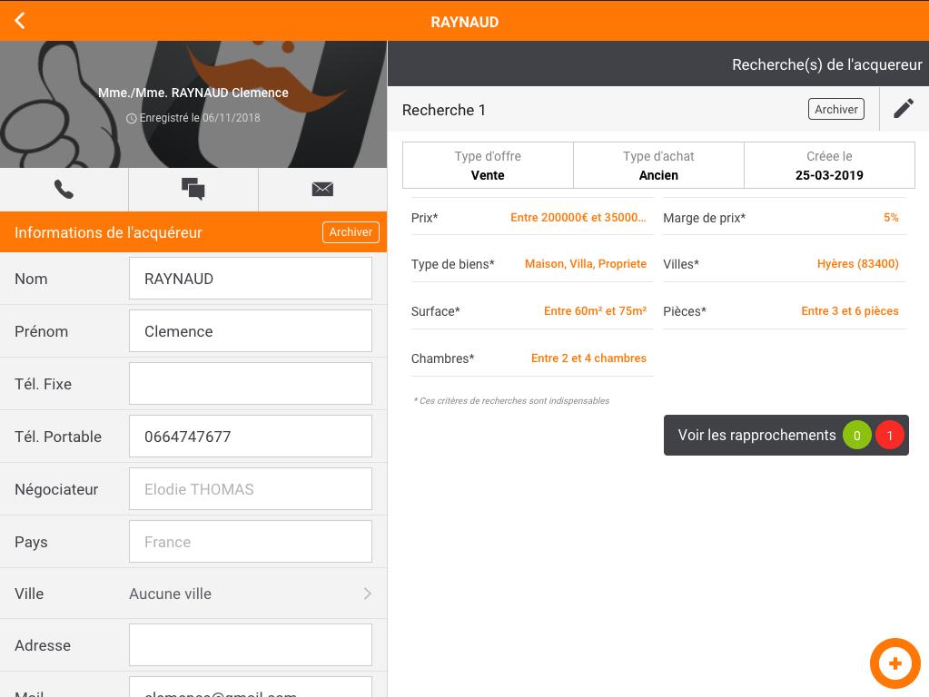The height and width of the screenshot is (697, 929).
Task: Go back using the header arrow
Action: [20, 21]
